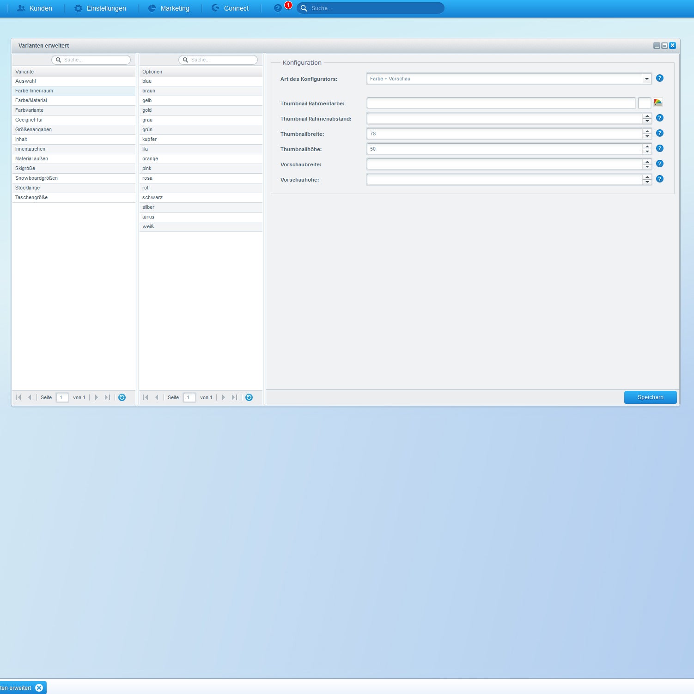Image resolution: width=694 pixels, height=694 pixels.
Task: Open the color picker icon for Rahmenfarbe
Action: coord(658,103)
